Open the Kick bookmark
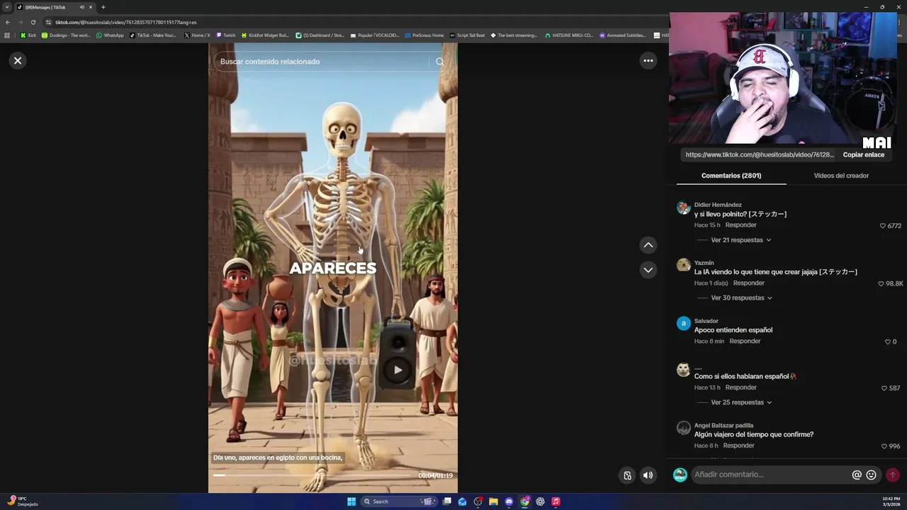The height and width of the screenshot is (510, 907). (28, 35)
